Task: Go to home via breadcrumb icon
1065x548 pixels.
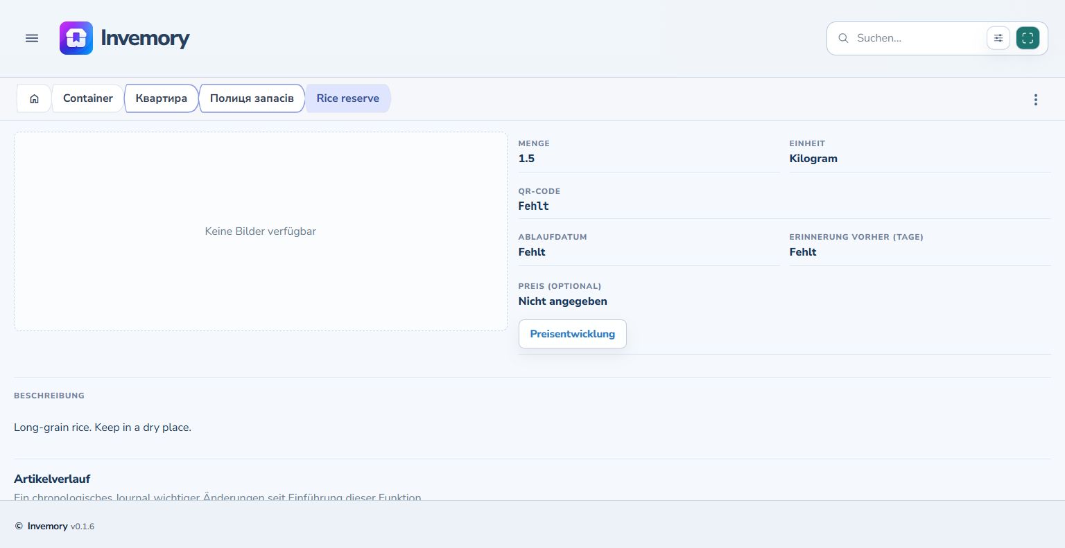Action: pyautogui.click(x=34, y=98)
